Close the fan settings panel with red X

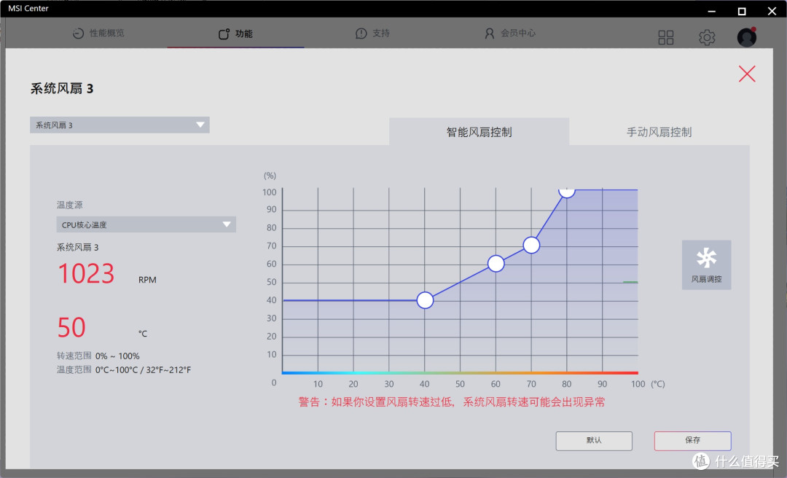(747, 74)
